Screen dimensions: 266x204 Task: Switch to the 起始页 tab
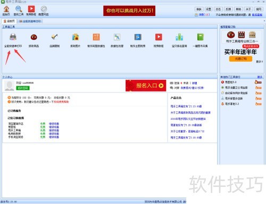(9, 21)
